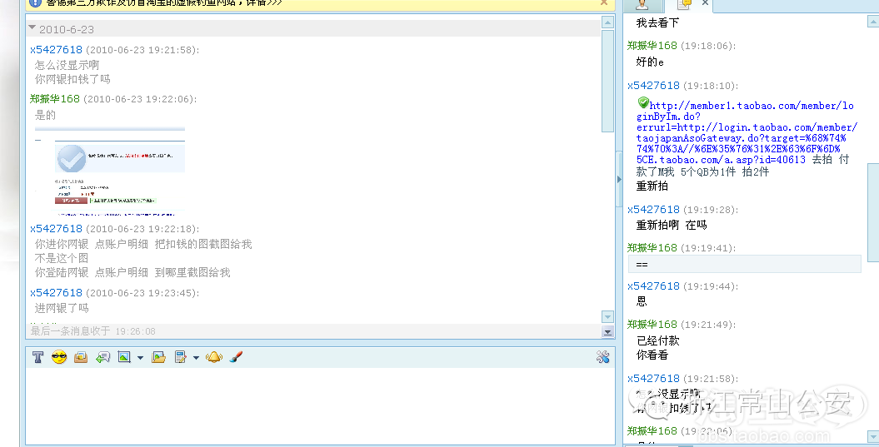879x447 pixels.
Task: Click the message '是的' in left history
Action: pos(45,116)
